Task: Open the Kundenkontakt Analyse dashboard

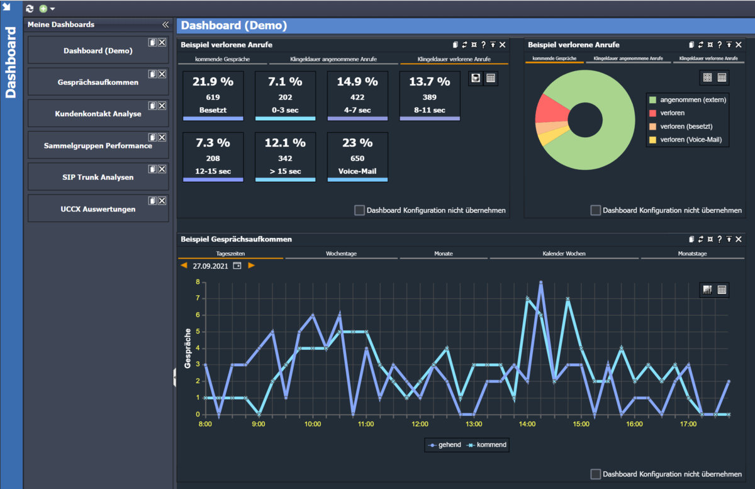Action: click(98, 114)
